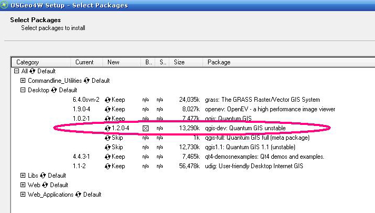This screenshot has height=213, width=375.
Task: Select the Keep text on the udig row
Action: click(x=119, y=166)
